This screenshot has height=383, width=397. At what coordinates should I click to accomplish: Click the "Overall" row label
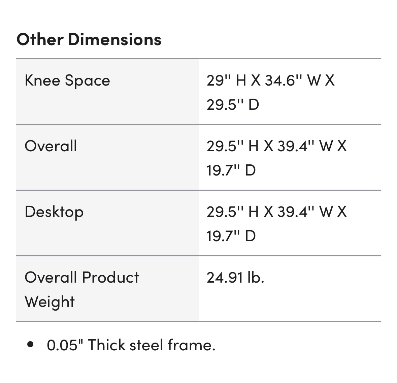pyautogui.click(x=51, y=146)
